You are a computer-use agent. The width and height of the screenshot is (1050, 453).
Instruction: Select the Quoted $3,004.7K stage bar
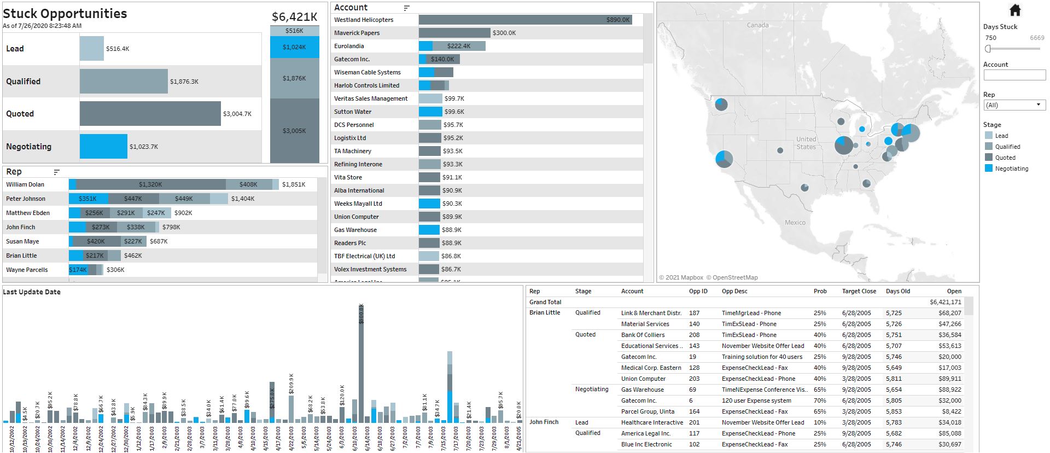150,114
